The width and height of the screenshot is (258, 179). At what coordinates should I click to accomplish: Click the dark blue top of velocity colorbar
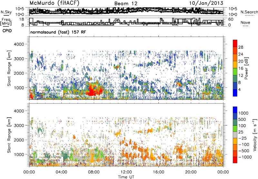[x=235, y=110]
